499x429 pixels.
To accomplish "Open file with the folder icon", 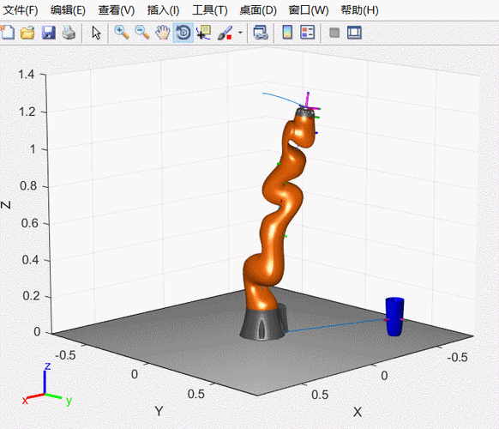I will click(x=27, y=33).
